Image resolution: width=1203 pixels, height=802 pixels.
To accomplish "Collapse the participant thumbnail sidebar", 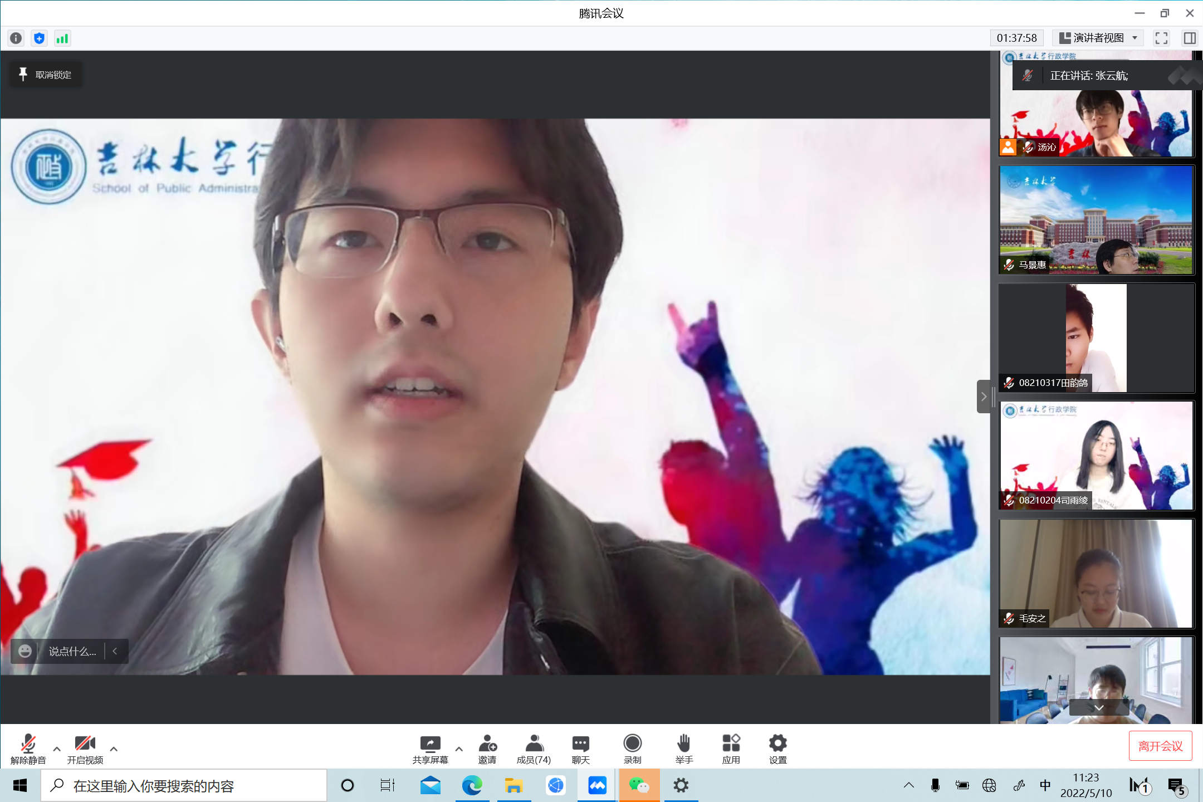I will (x=984, y=397).
